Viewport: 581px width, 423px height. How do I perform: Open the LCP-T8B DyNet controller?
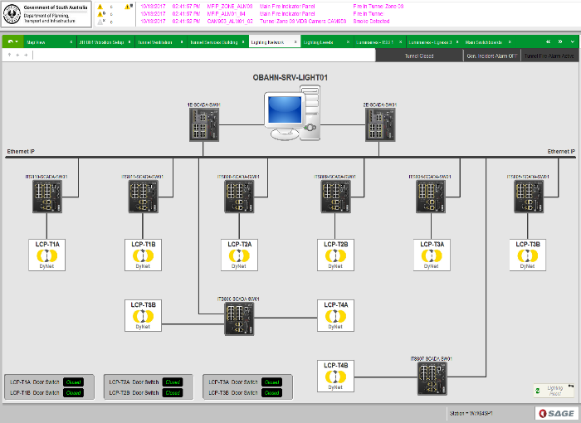pyautogui.click(x=144, y=315)
